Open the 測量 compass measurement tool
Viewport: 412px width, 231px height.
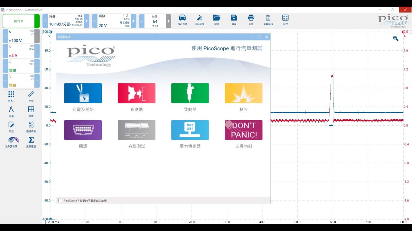pos(11,112)
